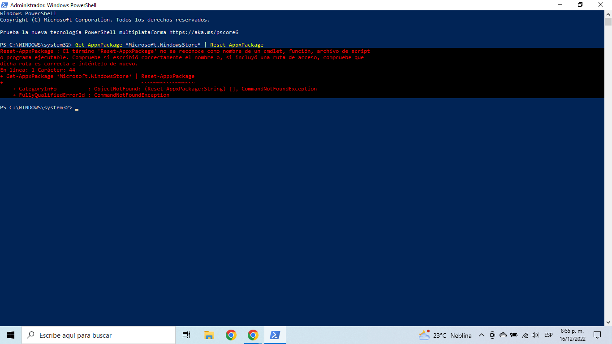Click the CategoryInfo error line
612x344 pixels.
click(x=164, y=89)
